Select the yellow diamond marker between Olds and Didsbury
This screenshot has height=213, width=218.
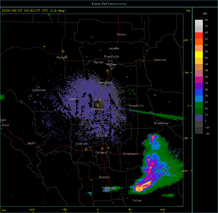point(98,105)
